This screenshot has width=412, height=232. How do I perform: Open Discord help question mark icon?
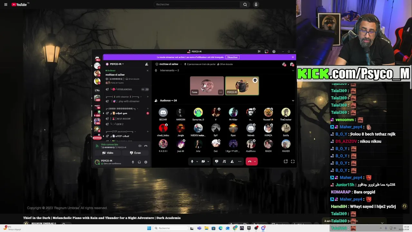point(274,52)
